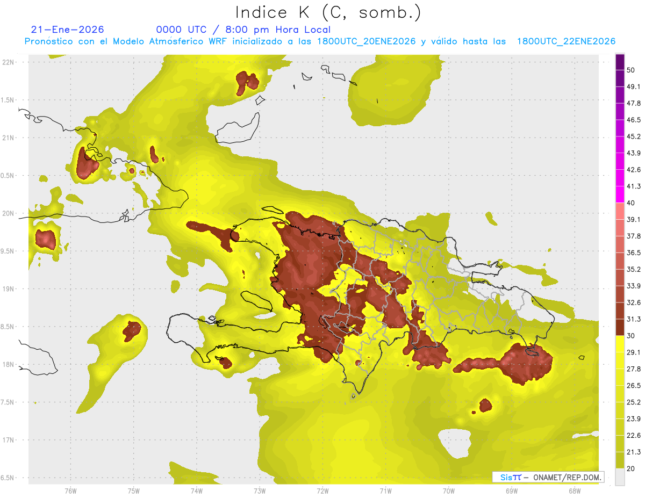Click the colorbar label '22.6'
Viewport: 645px width, 498px height.
[633, 436]
